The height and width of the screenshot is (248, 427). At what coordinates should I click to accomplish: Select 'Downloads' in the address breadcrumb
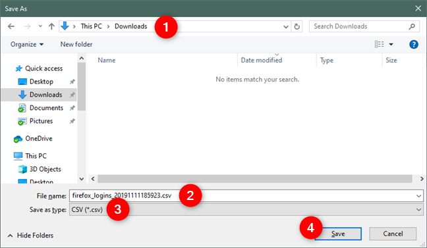point(130,26)
